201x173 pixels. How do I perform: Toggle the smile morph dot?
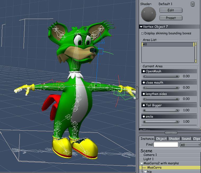(x=144, y=117)
